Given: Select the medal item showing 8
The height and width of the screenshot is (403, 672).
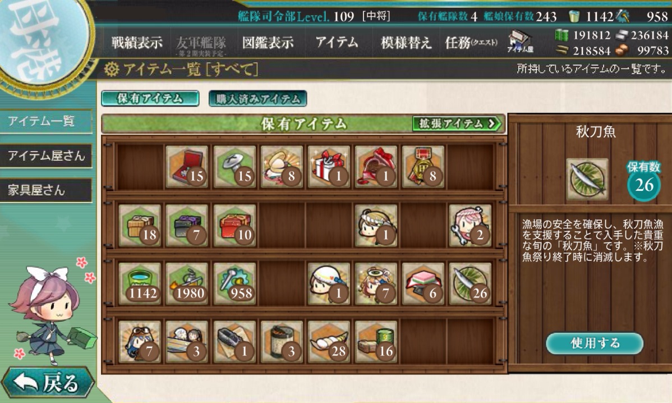Looking at the screenshot, I should [423, 166].
